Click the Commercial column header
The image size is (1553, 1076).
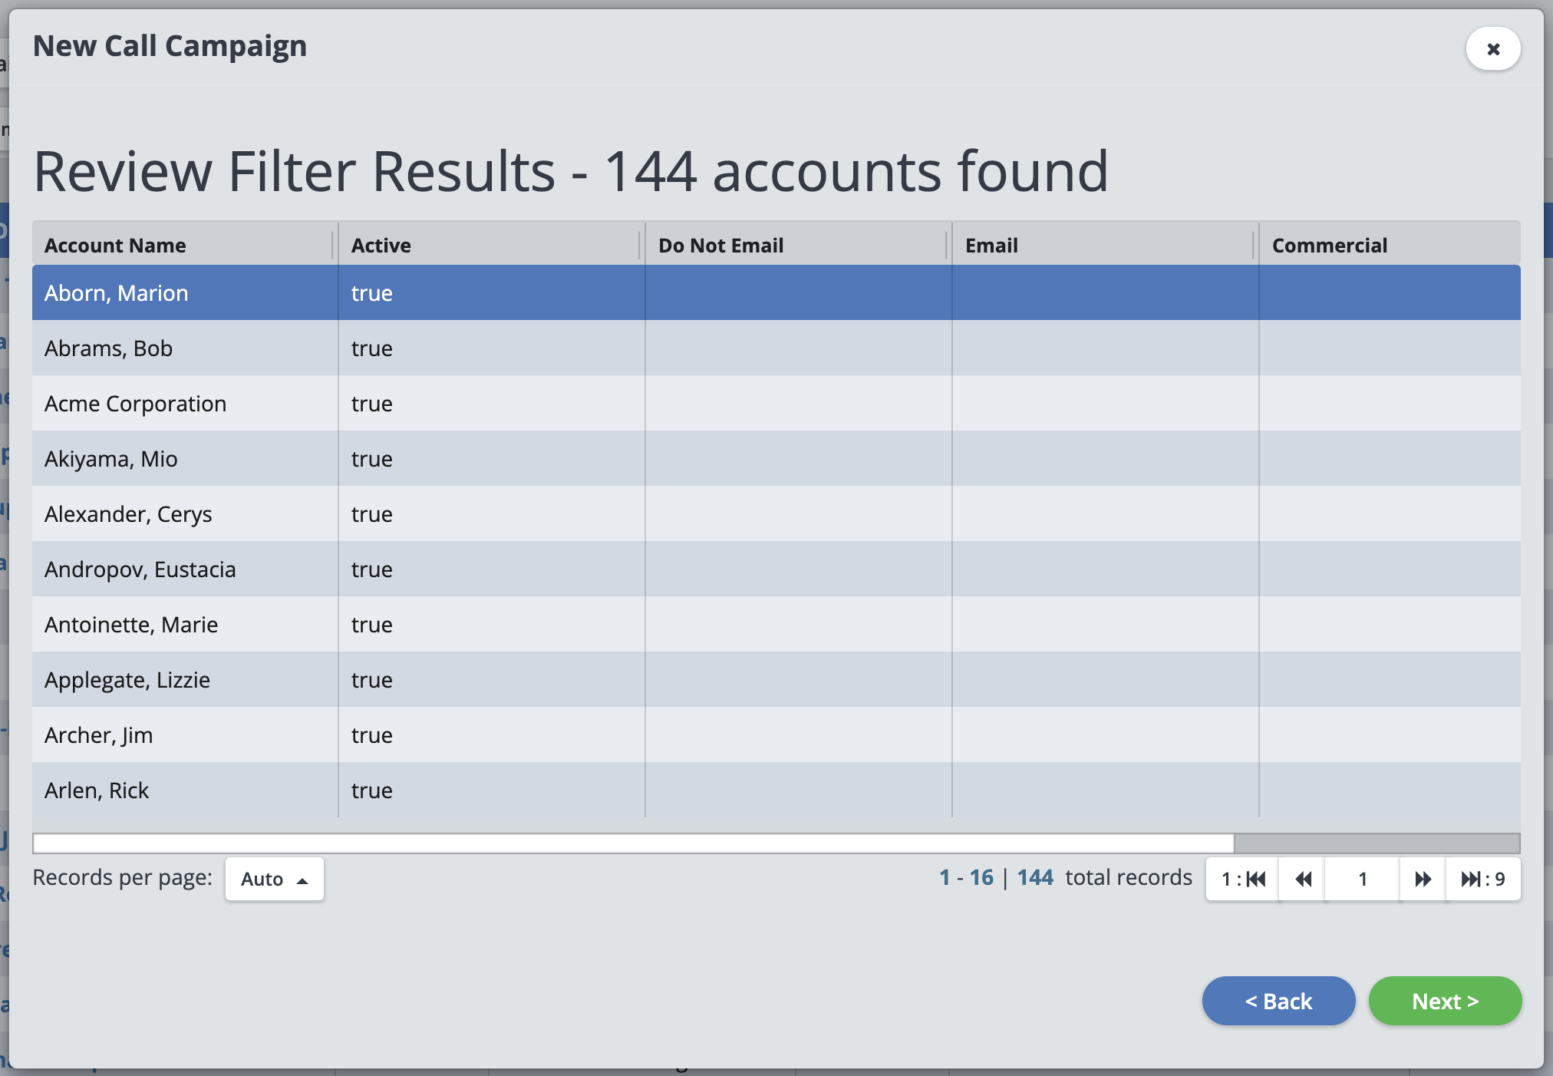tap(1329, 246)
